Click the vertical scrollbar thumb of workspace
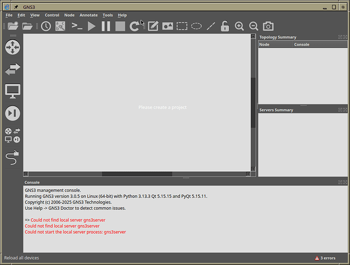This screenshot has height=265, width=350. 253,103
